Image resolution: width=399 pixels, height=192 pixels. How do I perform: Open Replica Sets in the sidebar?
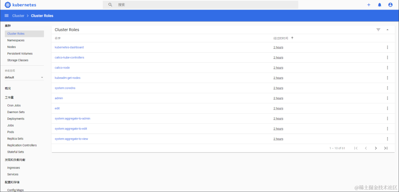tap(15, 139)
